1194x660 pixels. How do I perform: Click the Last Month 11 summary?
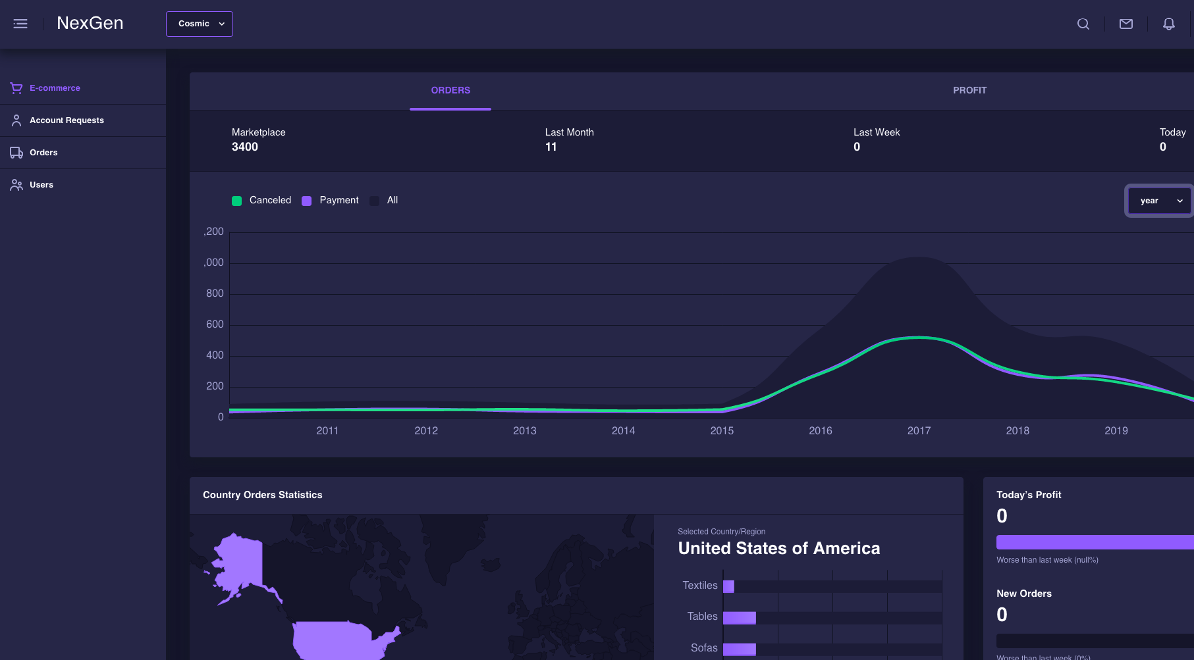coord(569,140)
